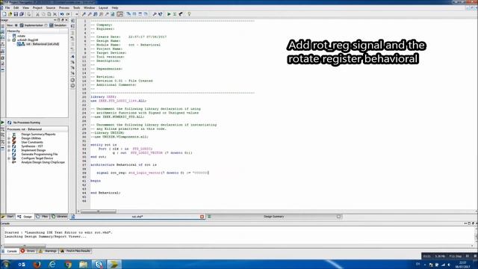Open Skype from the taskbar

click(99, 264)
